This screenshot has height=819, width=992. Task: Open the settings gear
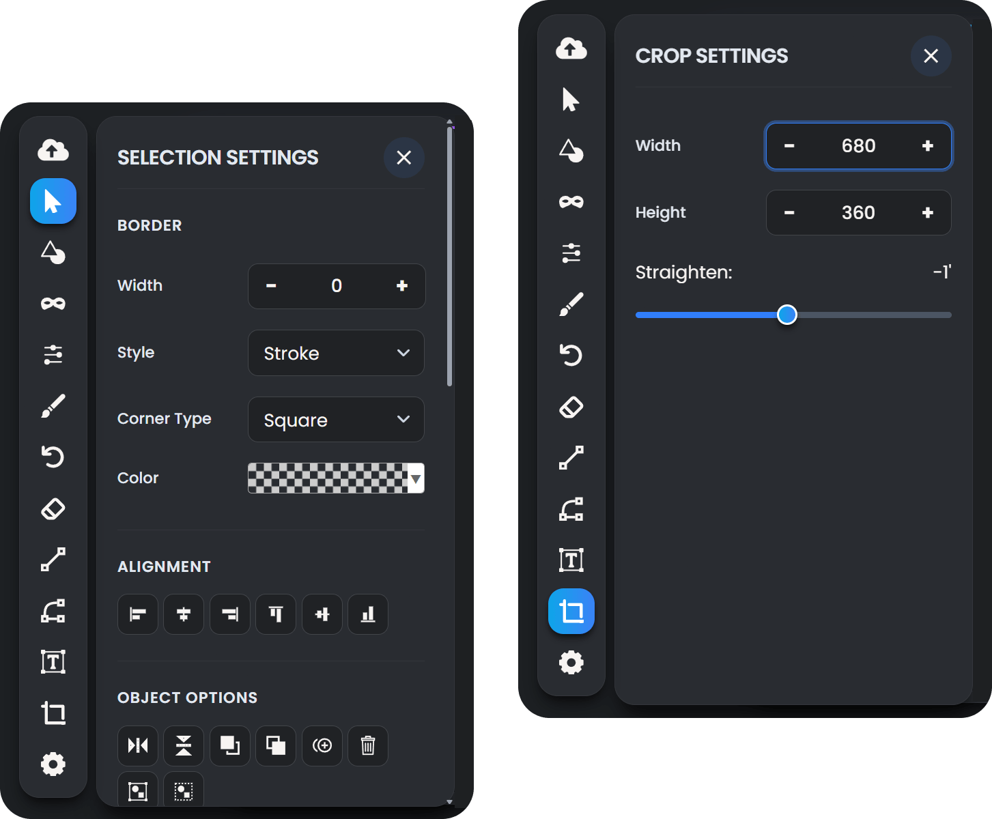click(x=53, y=764)
